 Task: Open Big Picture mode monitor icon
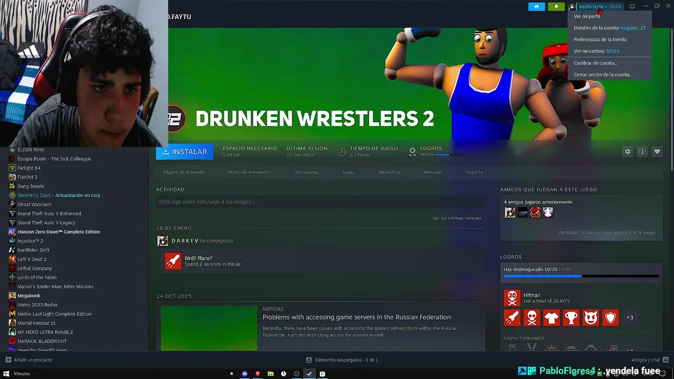click(632, 6)
